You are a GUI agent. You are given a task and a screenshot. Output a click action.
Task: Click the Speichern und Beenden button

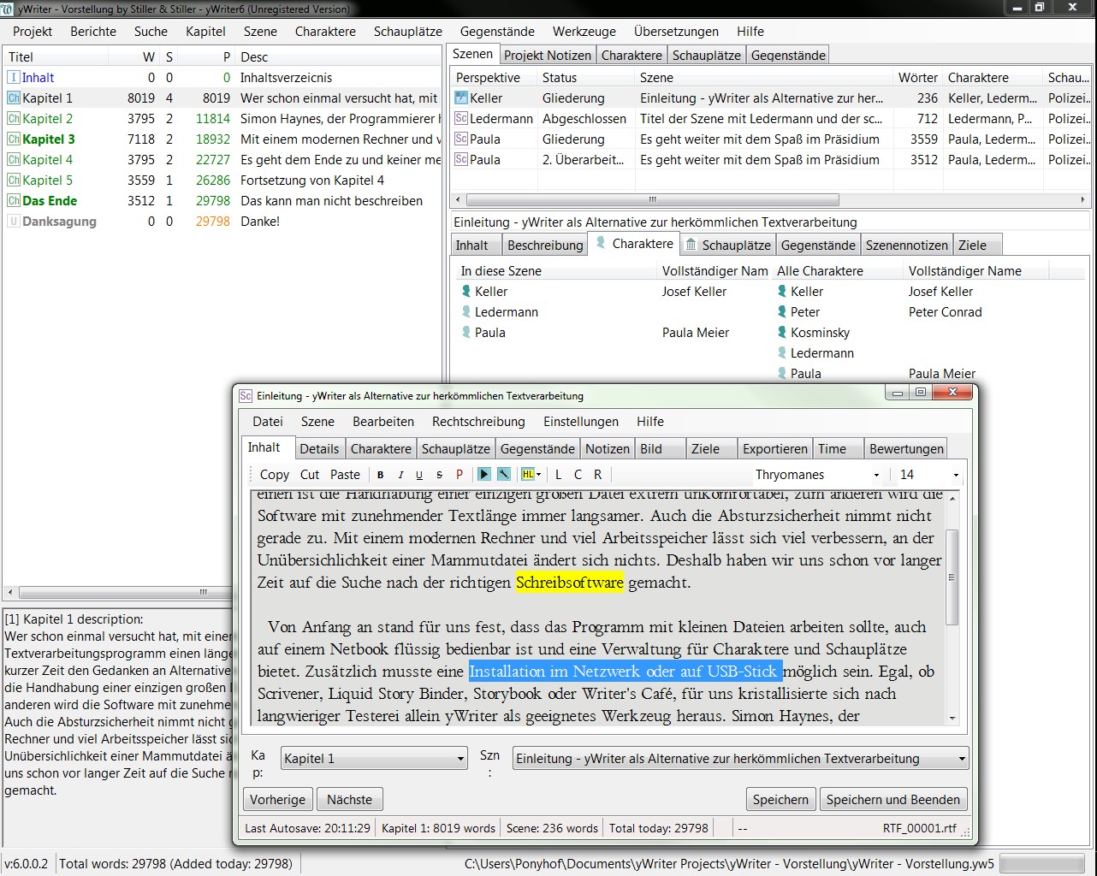coord(892,800)
